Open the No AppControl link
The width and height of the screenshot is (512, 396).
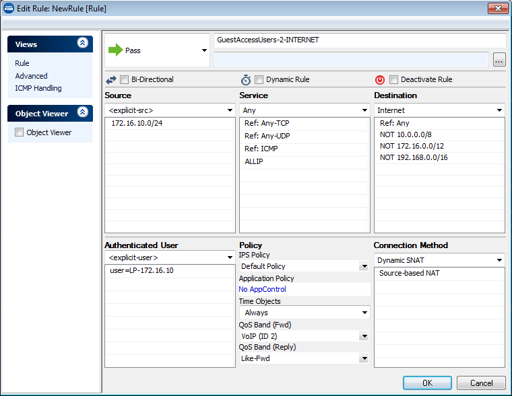pyautogui.click(x=262, y=289)
